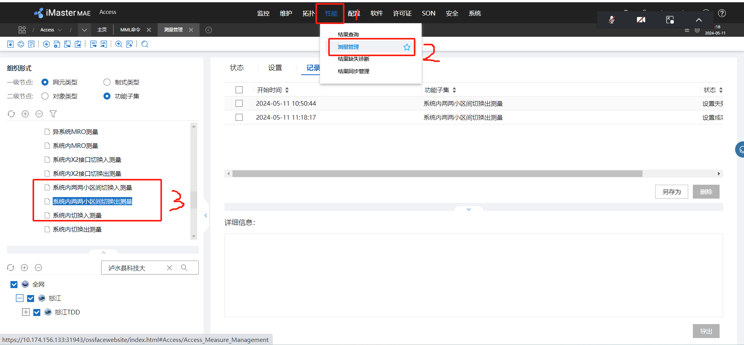This screenshot has height=345, width=744.
Task: Uncheck the 怒江TDD checkbox
Action: pyautogui.click(x=37, y=312)
